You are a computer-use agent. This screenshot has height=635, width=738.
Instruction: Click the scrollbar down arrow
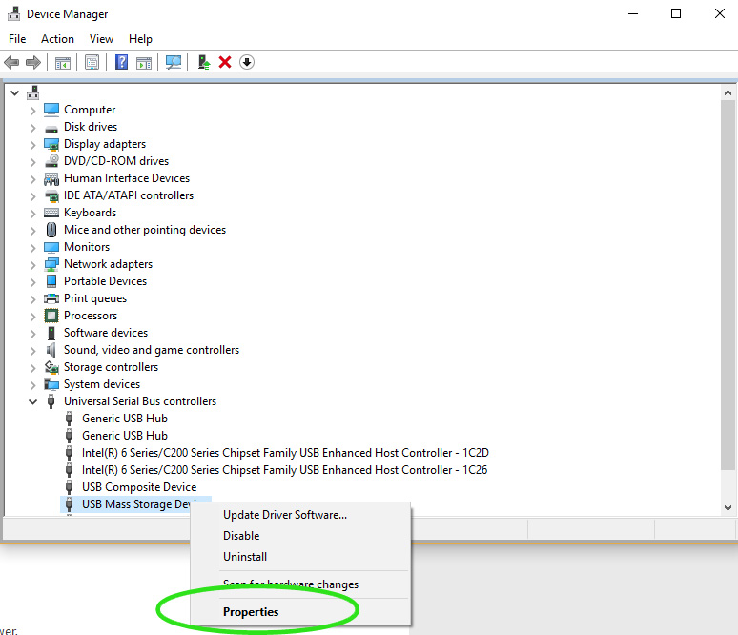pos(728,508)
